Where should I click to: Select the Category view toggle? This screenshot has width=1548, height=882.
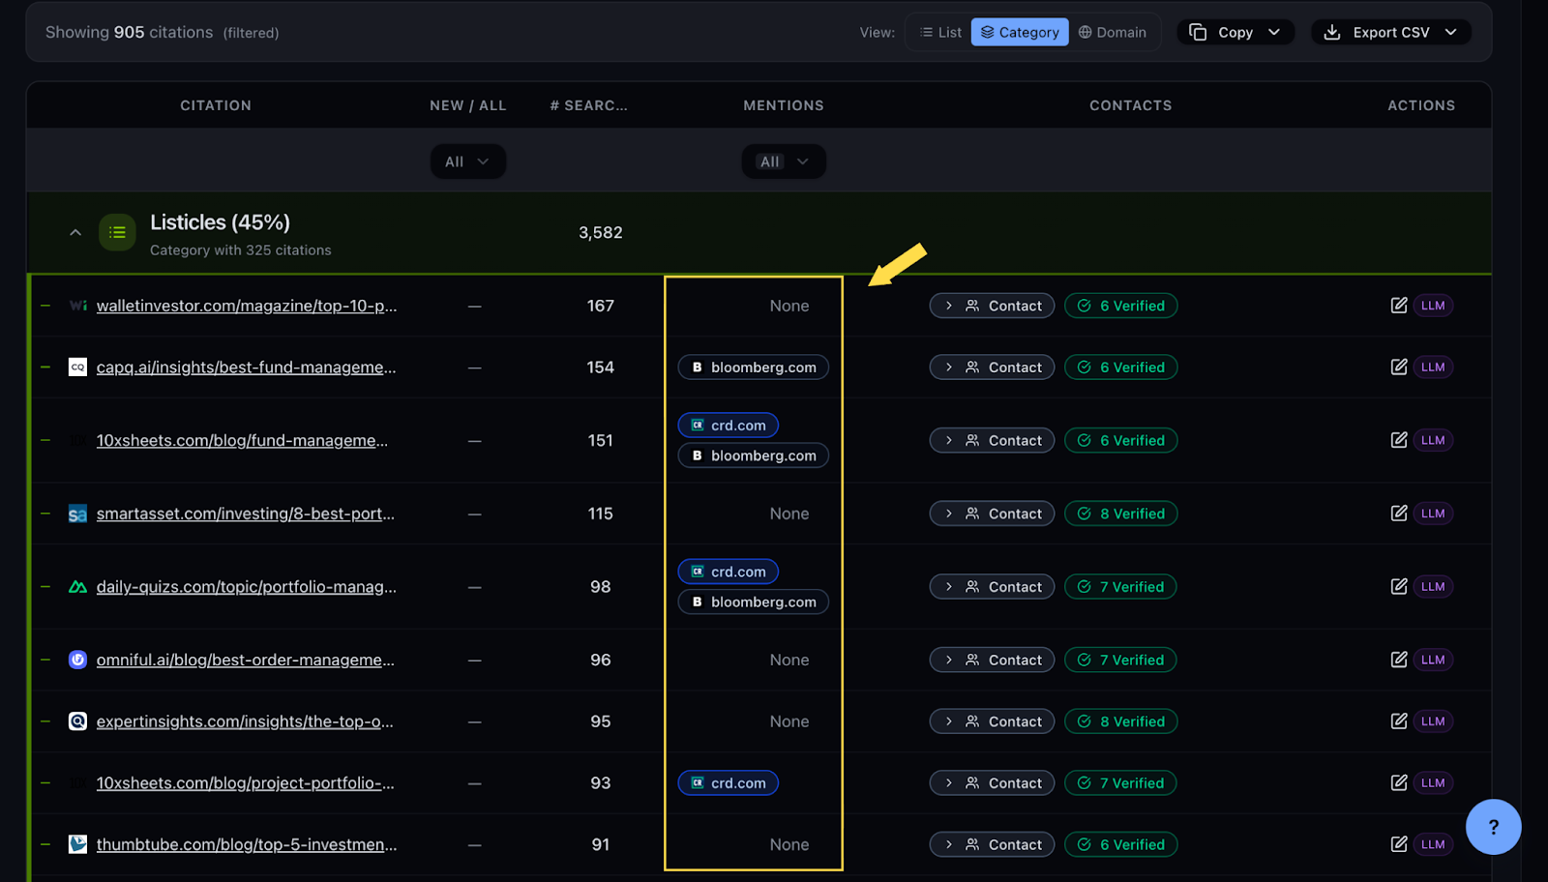click(1020, 32)
